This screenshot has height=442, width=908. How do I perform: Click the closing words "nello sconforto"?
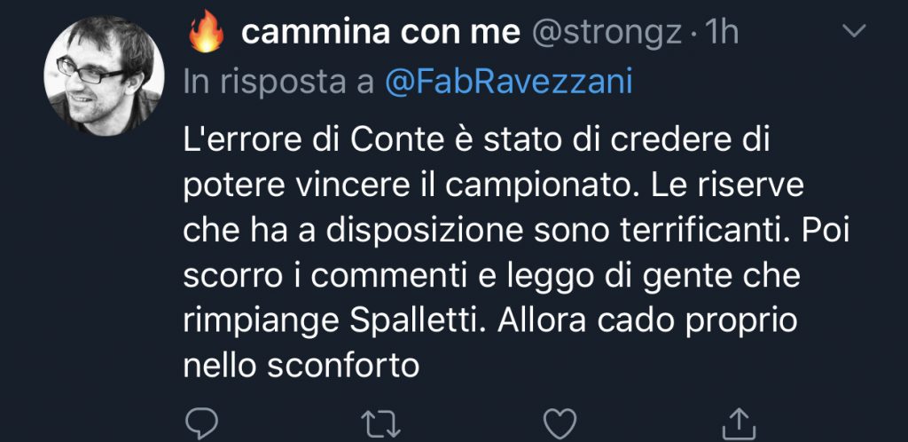click(x=301, y=364)
